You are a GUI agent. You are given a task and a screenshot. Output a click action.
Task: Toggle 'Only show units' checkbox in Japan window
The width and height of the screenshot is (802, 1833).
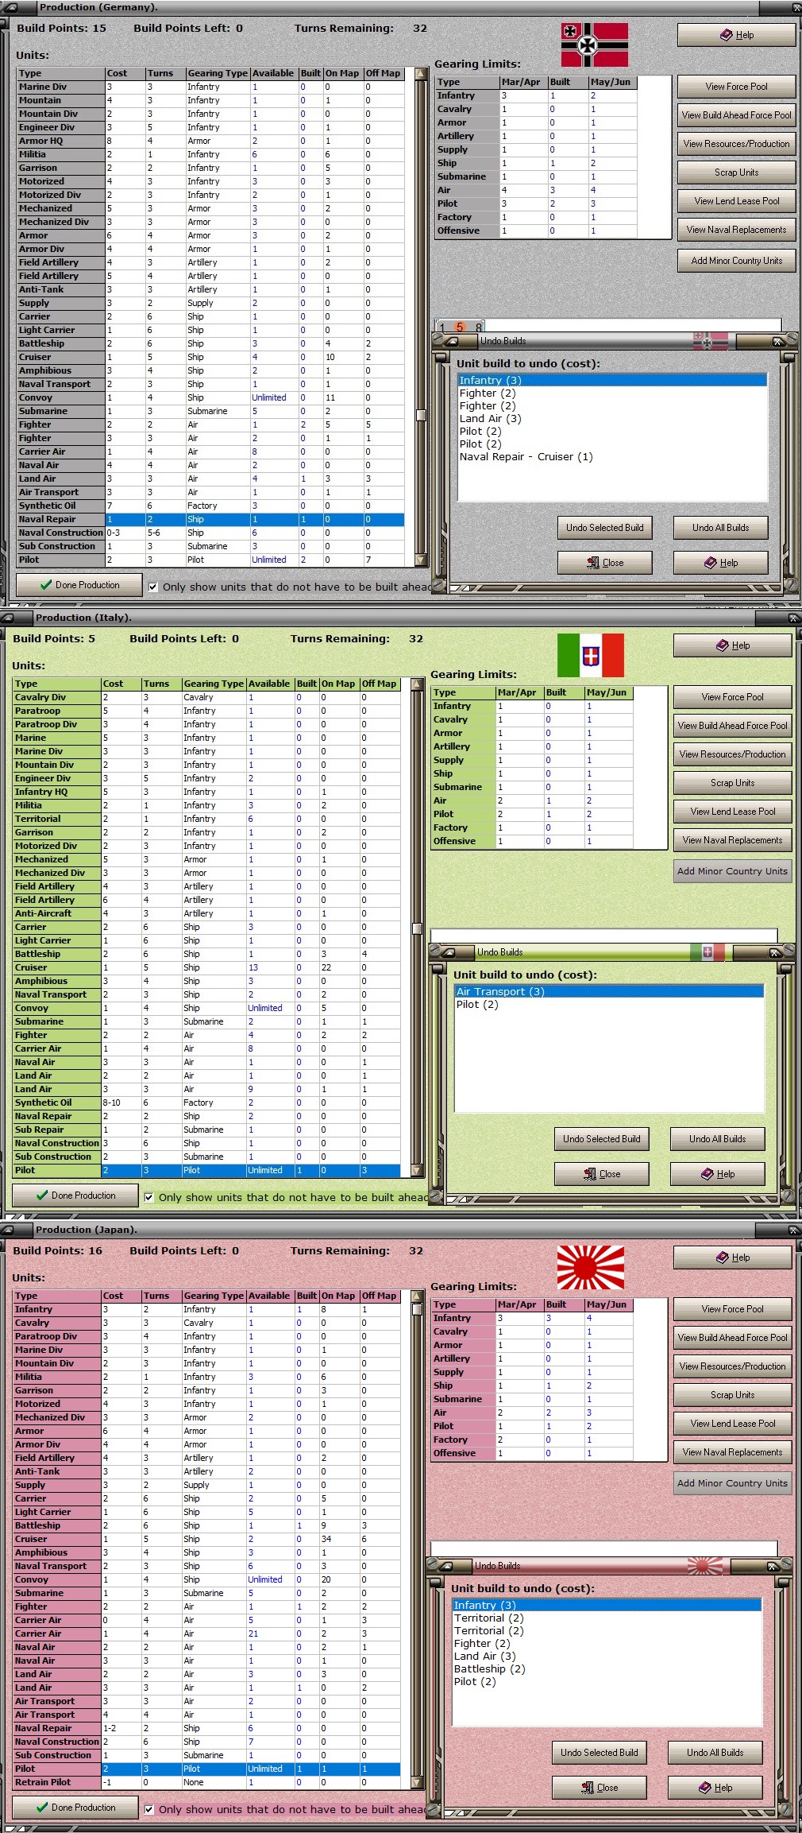(148, 1809)
